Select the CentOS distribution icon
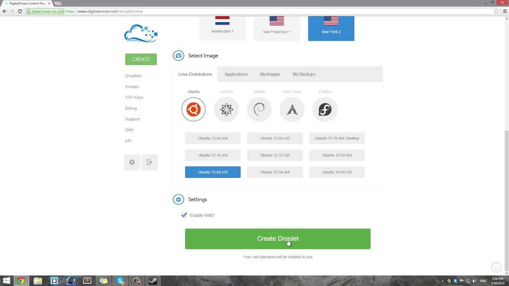The width and height of the screenshot is (509, 286). pyautogui.click(x=226, y=109)
